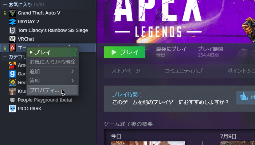Click the Apex Legends banner image
255x145 pixels.
(x=176, y=21)
